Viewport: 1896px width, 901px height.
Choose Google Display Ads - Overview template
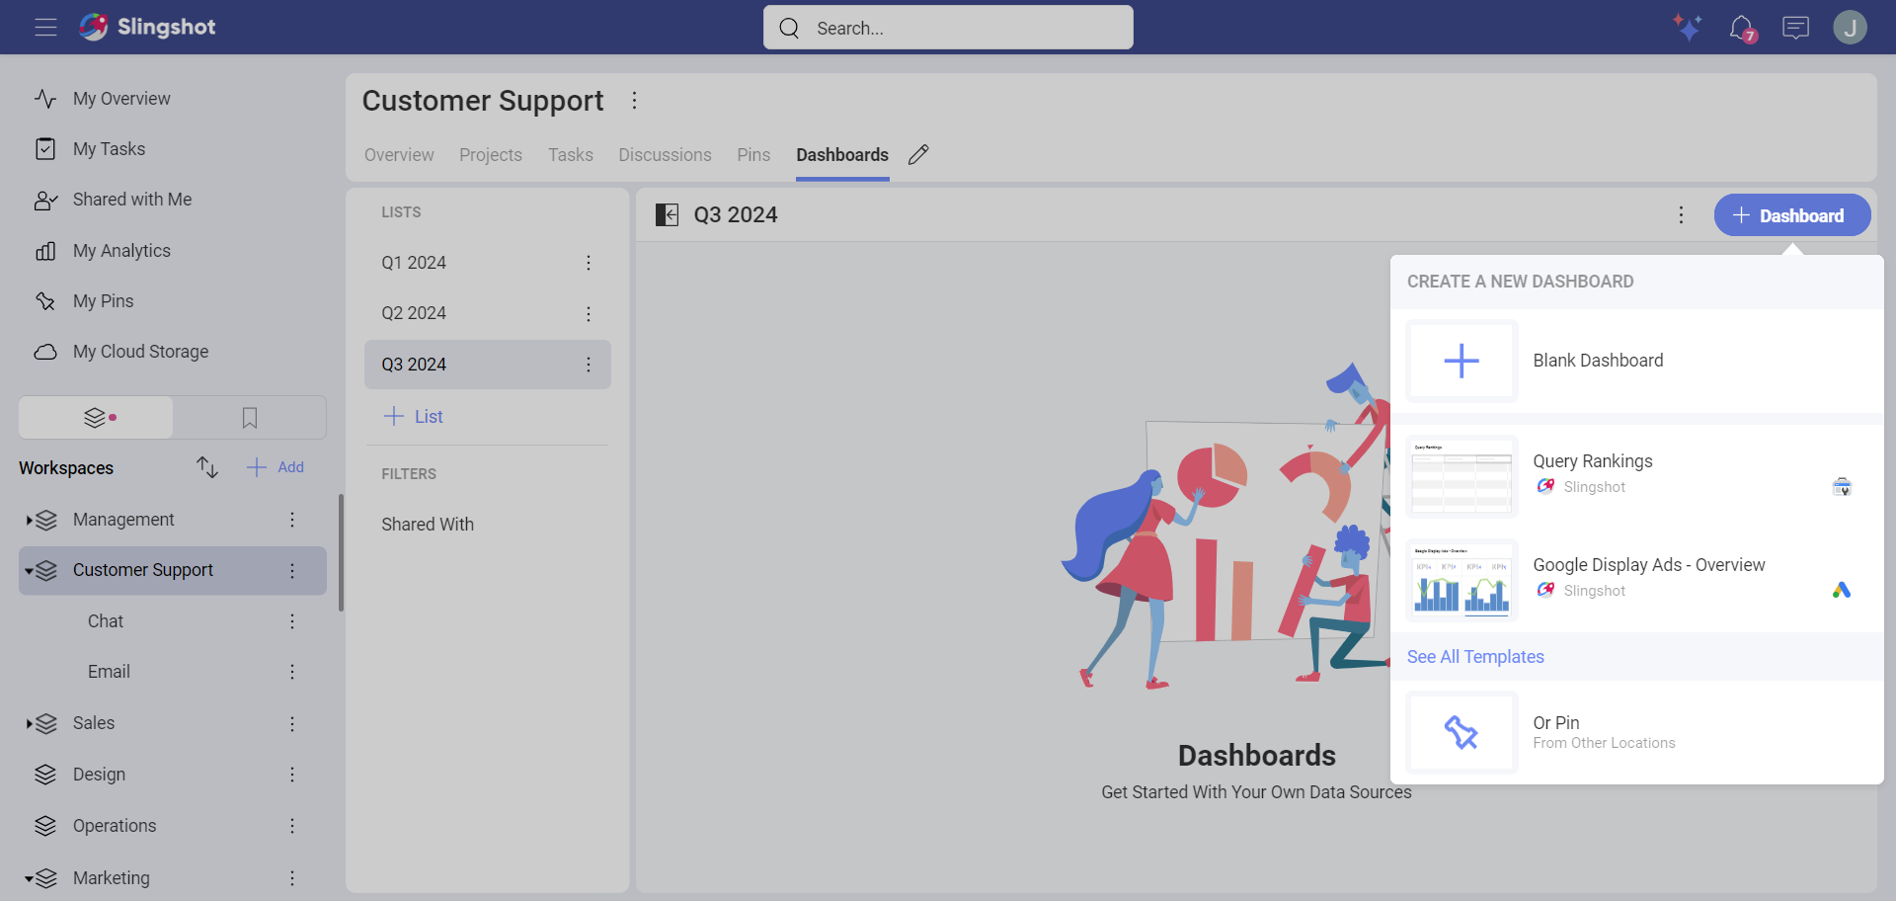pyautogui.click(x=1636, y=580)
